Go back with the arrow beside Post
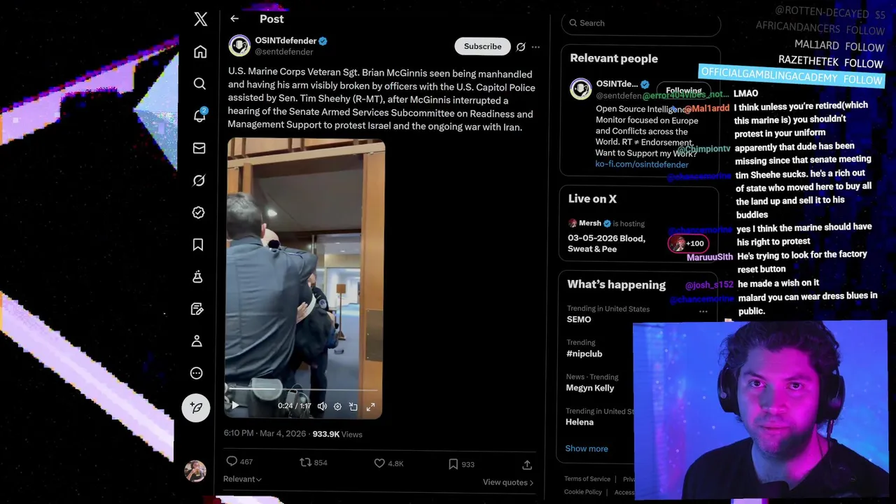Screen dimensions: 896x504 (x=234, y=19)
